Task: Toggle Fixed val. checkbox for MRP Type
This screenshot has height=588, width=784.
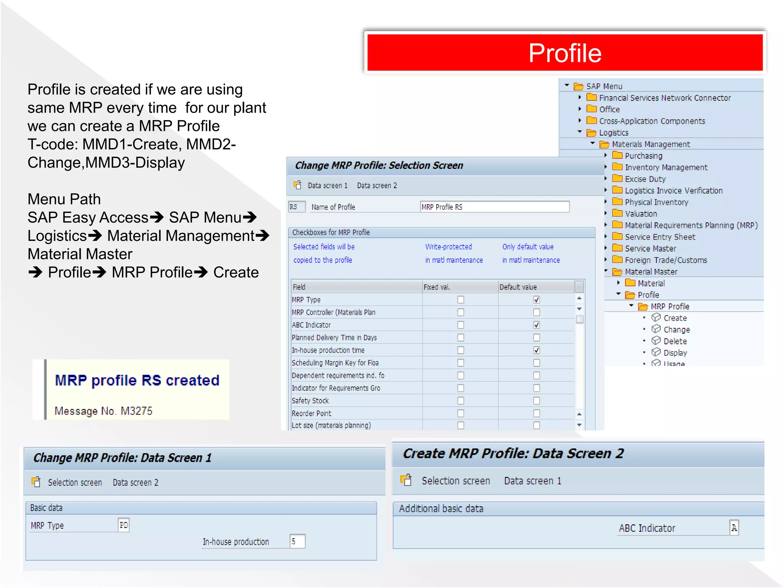Action: (461, 300)
